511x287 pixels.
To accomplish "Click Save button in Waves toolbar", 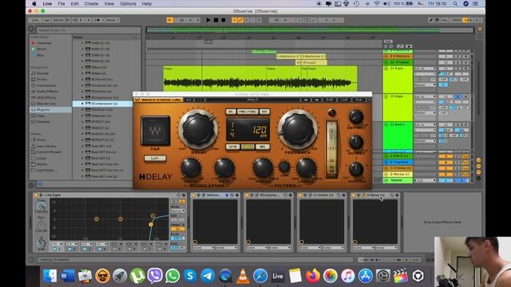I will [358, 100].
